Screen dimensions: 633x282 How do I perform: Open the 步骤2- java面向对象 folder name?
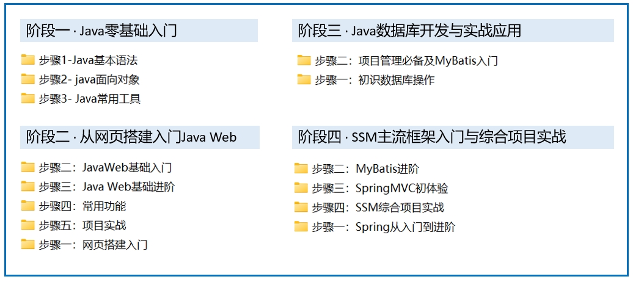[x=90, y=79]
